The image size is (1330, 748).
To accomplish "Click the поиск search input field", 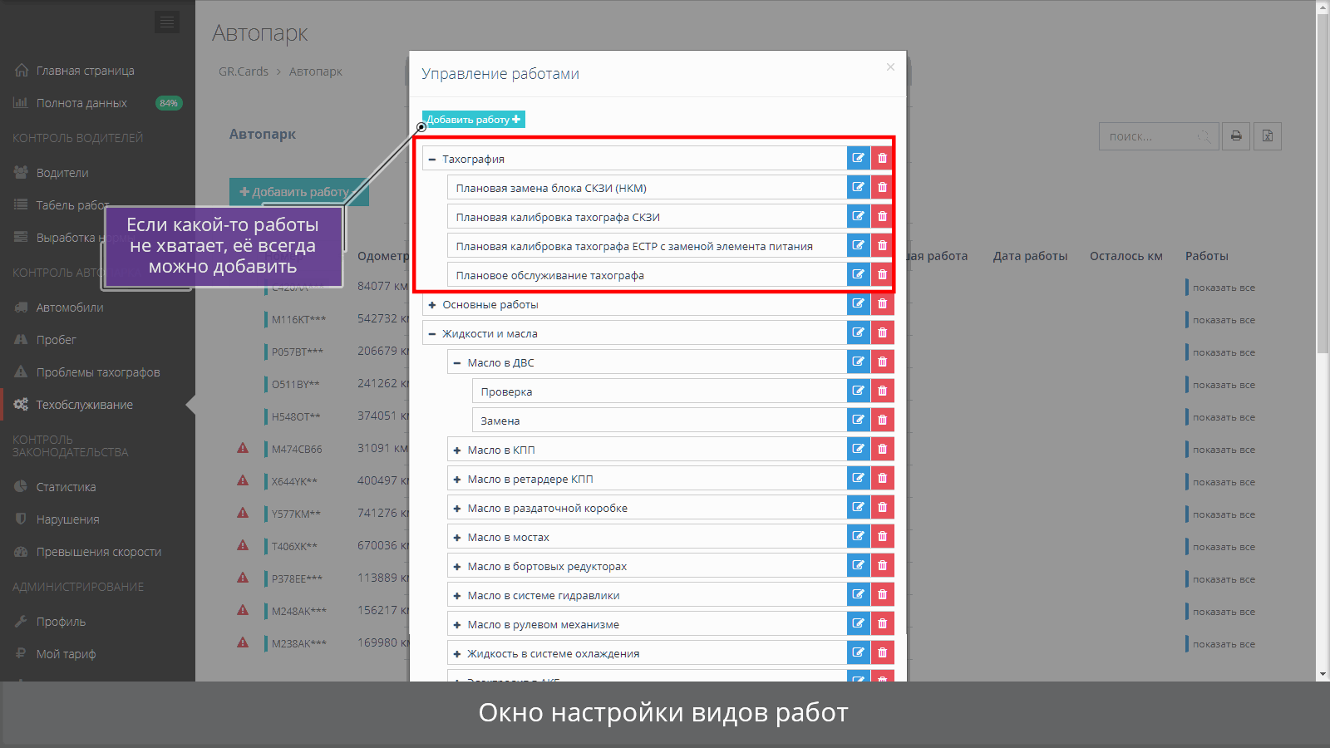I will pyautogui.click(x=1159, y=136).
